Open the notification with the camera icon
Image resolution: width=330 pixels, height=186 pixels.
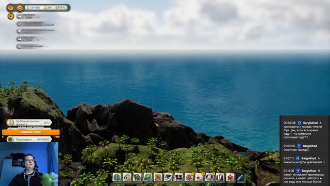click(x=35, y=24)
